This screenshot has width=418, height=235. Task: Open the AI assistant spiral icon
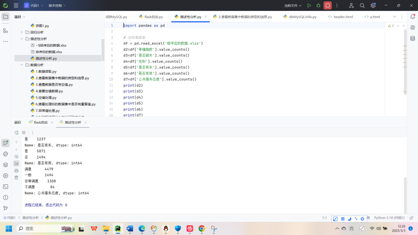(x=413, y=27)
